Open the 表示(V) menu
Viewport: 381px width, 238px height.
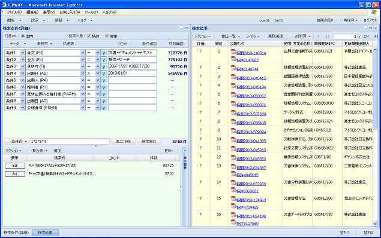click(49, 13)
